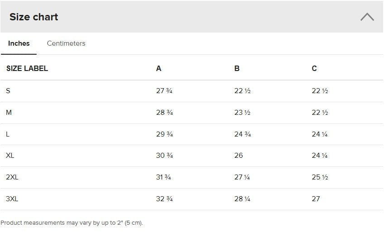Image resolution: width=389 pixels, height=236 pixels.
Task: Switch to the Centimeters tab
Action: point(66,43)
